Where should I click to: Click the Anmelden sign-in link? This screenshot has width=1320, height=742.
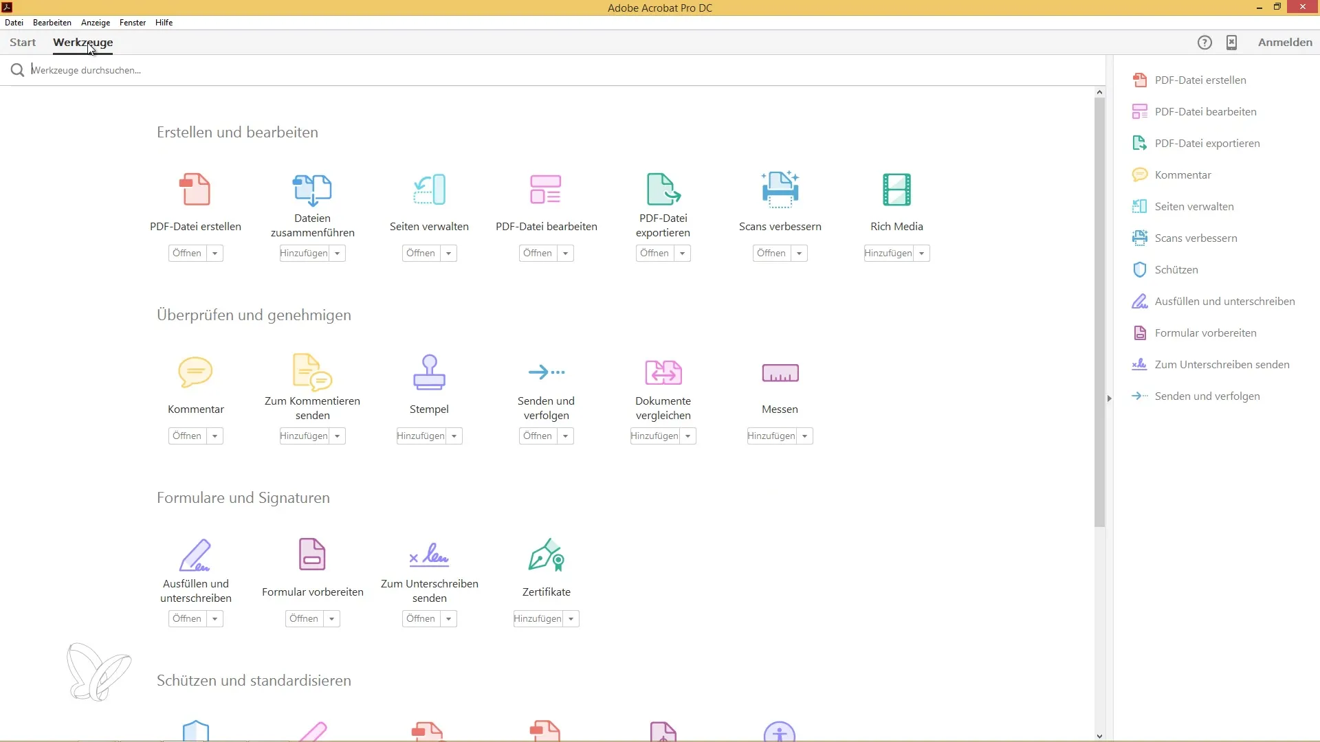1285,43
